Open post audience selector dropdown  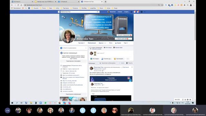103,71
